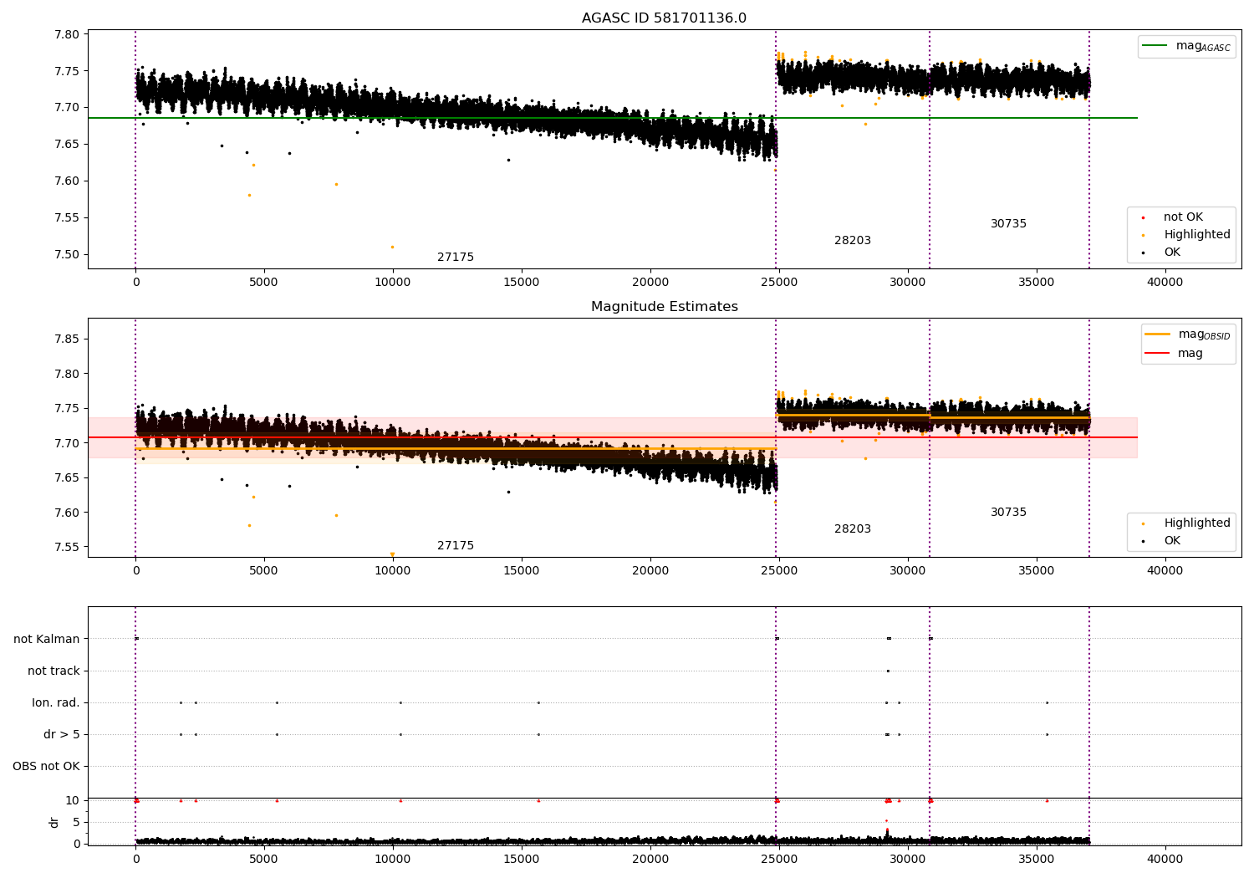Click the red mag legend entry
Screen dimensions: 1254x878
click(1175, 354)
